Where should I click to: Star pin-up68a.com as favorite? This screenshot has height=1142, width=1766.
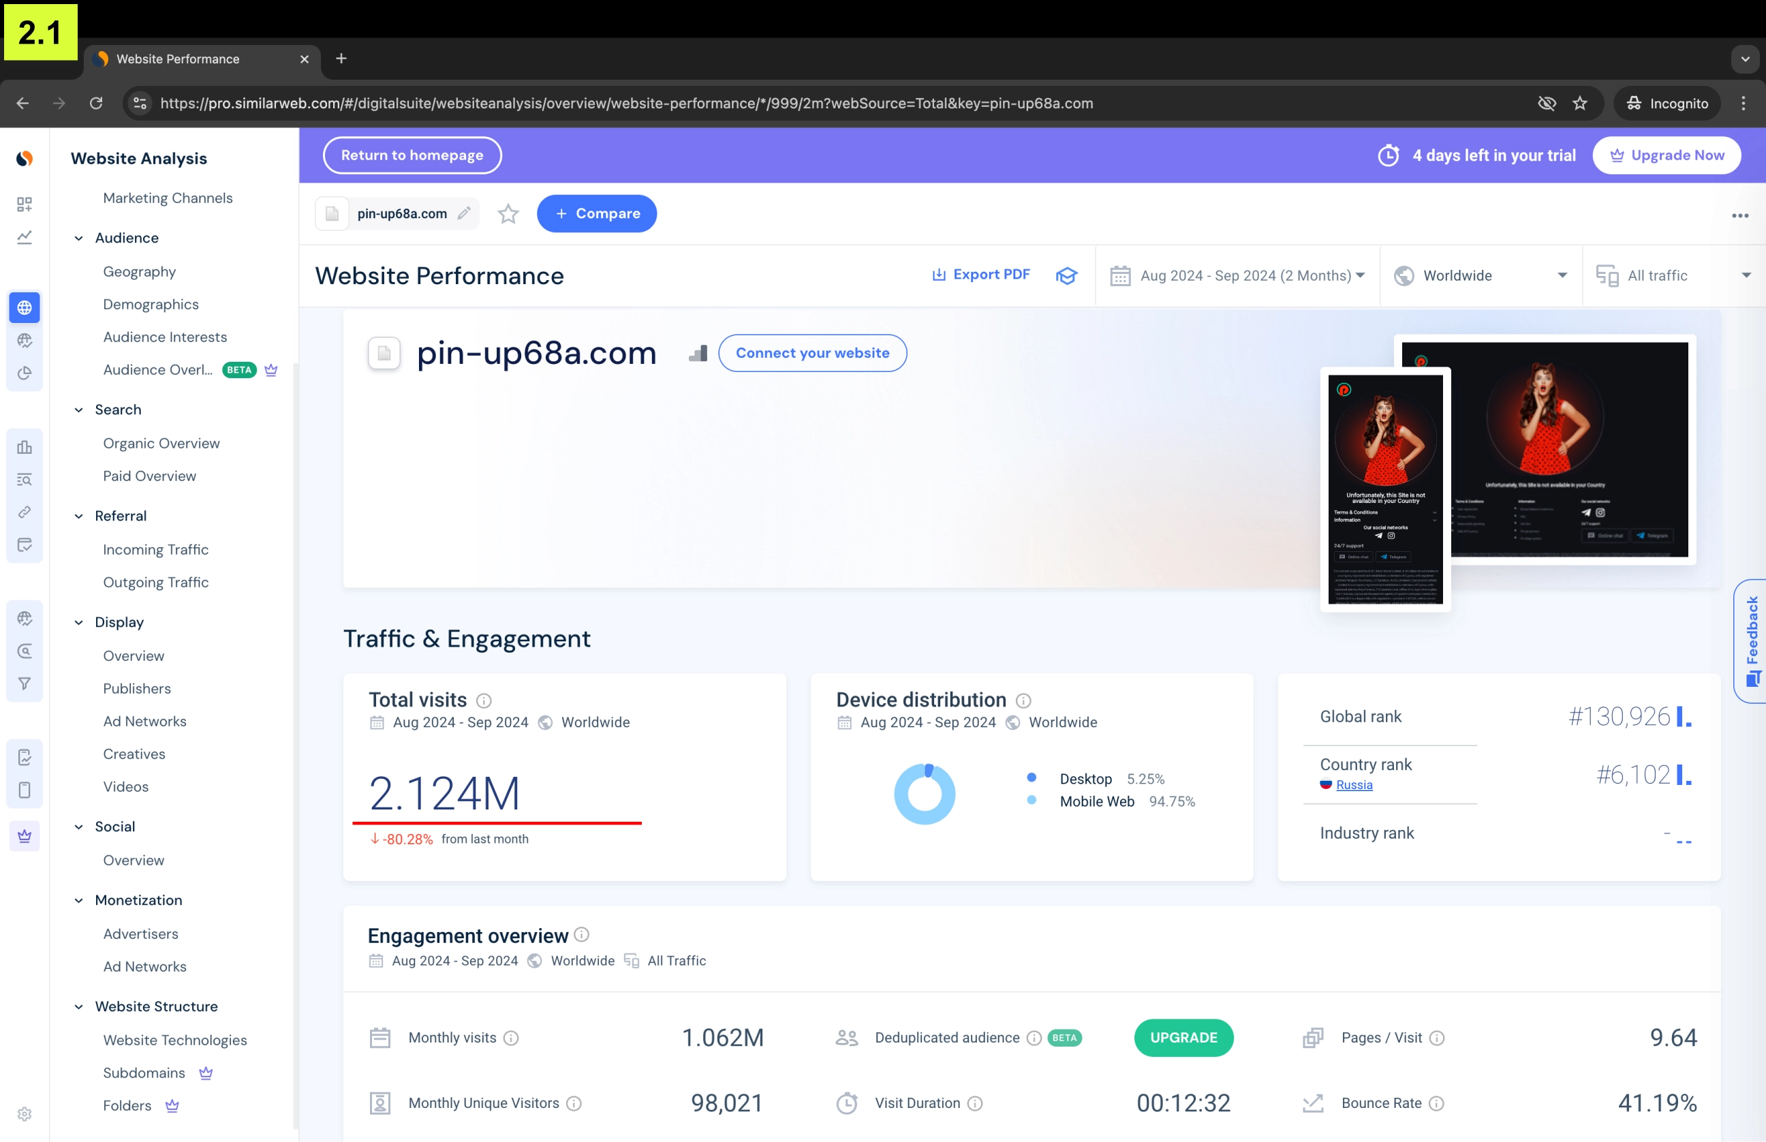click(508, 213)
